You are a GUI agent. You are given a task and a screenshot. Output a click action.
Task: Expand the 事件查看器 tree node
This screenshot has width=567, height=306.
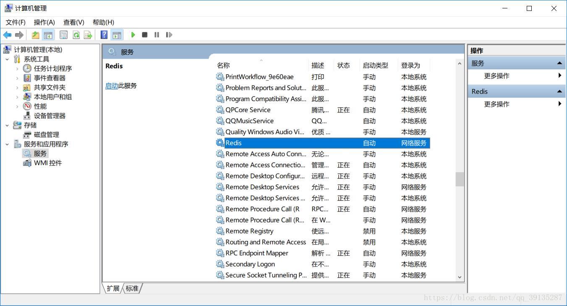[17, 78]
